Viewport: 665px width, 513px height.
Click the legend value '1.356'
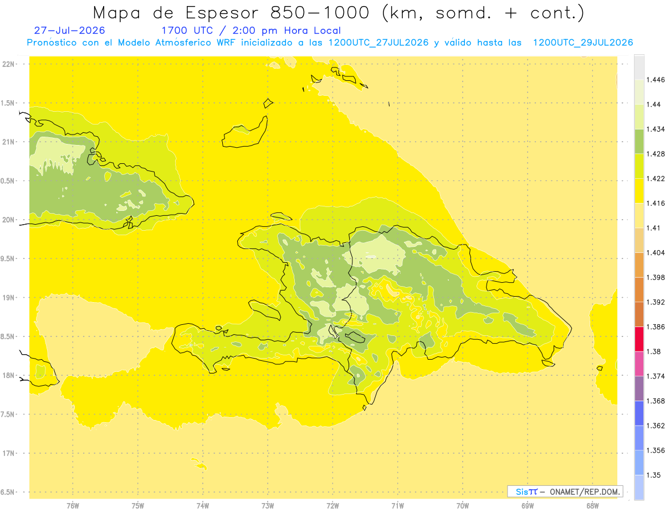tap(656, 450)
